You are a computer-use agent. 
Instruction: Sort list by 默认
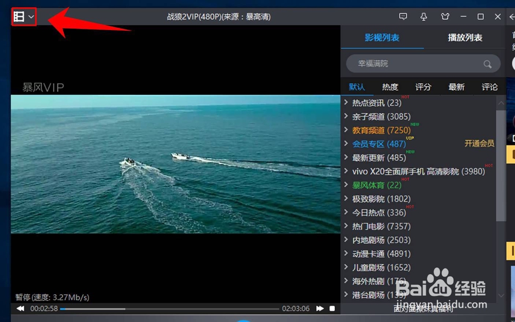coord(357,87)
